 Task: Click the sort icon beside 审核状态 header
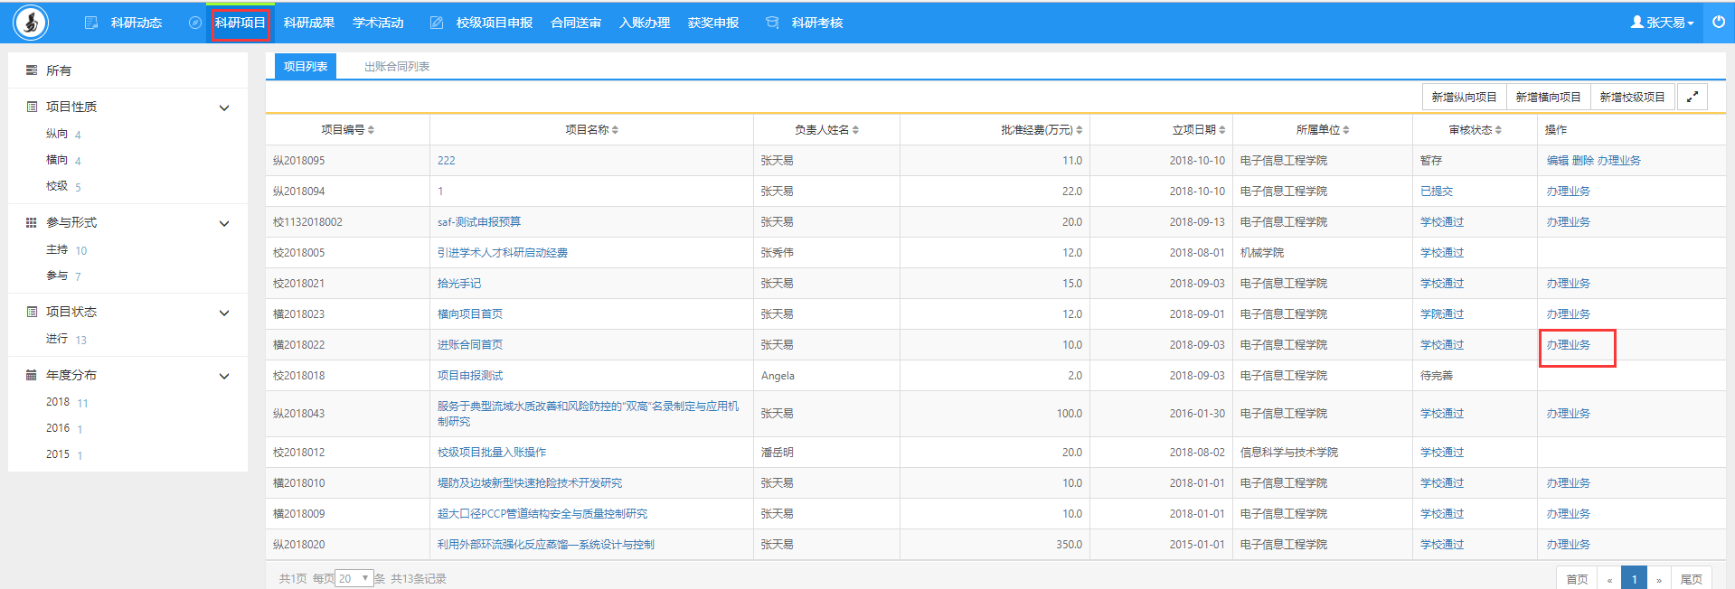[1498, 130]
